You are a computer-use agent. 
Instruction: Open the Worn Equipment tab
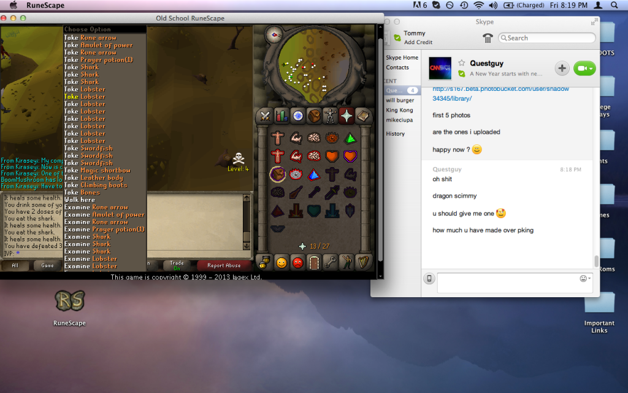(331, 115)
